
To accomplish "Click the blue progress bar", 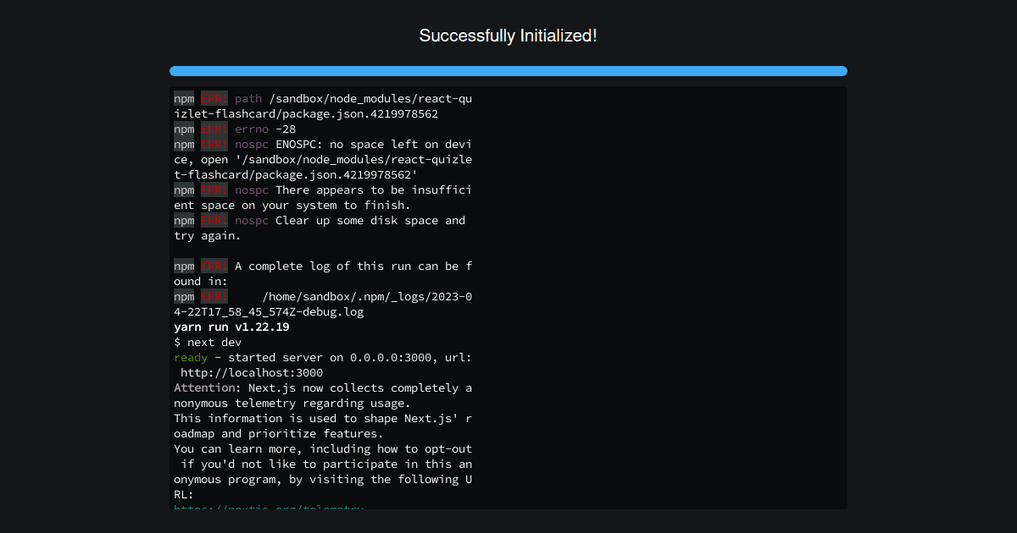I will 508,70.
